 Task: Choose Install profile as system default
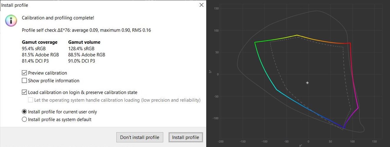point(25,120)
